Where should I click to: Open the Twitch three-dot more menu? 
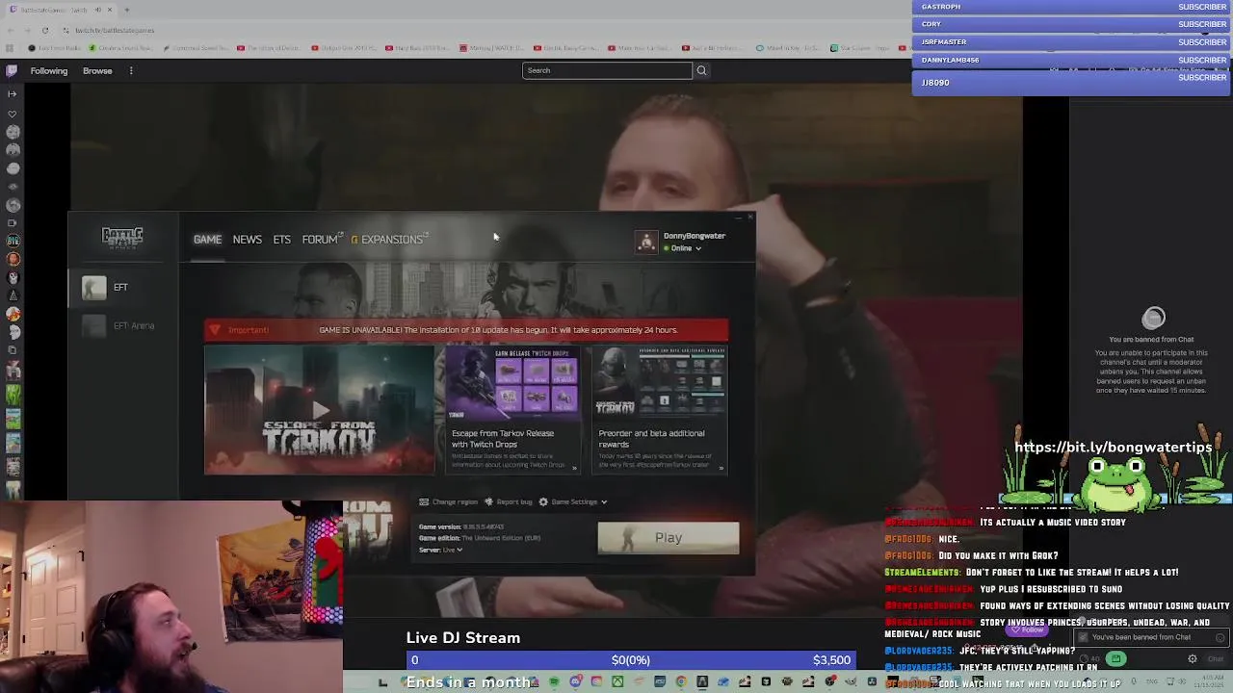pos(131,70)
